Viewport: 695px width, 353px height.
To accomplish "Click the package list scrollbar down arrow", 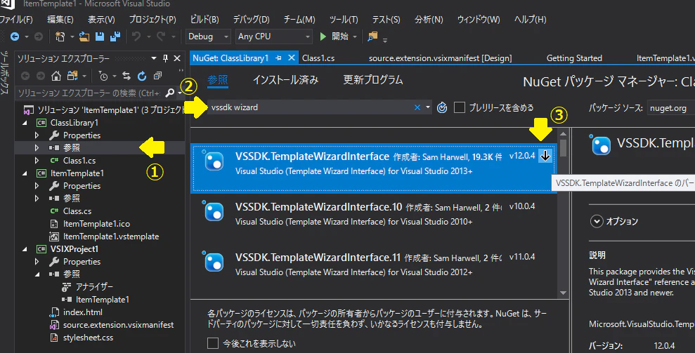I will coord(563,293).
